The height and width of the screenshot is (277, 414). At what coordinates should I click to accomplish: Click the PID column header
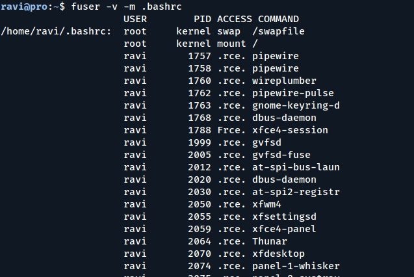tap(202, 19)
